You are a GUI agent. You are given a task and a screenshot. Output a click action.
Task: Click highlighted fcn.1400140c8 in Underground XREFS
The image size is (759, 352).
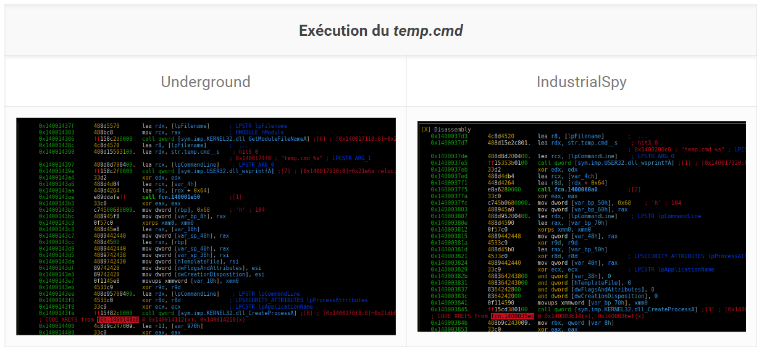[118, 319]
